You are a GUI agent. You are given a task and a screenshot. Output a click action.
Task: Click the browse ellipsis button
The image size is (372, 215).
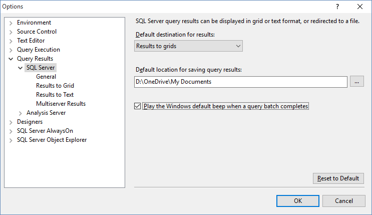tap(356, 82)
